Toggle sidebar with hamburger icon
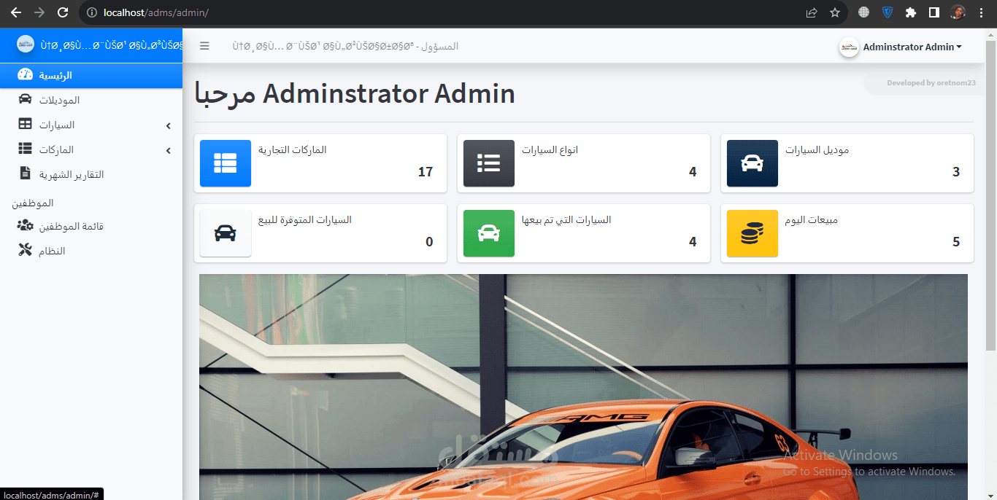The width and height of the screenshot is (997, 500). pos(204,46)
